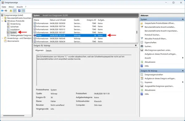The height and width of the screenshot is (121, 185).
Task: Open the Ansicht menu
Action: pyautogui.click(x=20, y=7)
